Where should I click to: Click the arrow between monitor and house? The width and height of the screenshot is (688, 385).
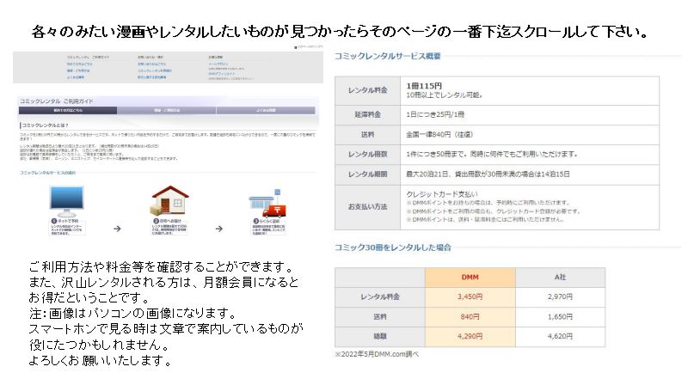click(117, 229)
